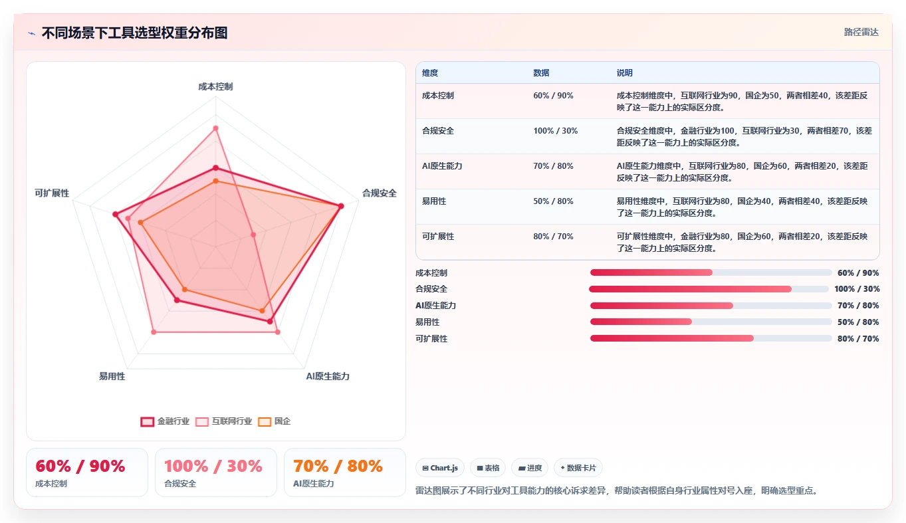Click the 数据 column header
Image resolution: width=906 pixels, height=523 pixels.
click(x=541, y=73)
